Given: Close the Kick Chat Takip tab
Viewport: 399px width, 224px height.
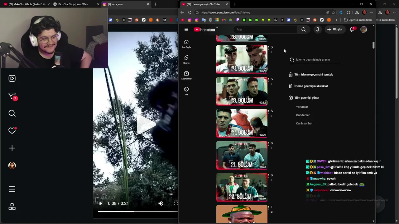Looking at the screenshot, I should click(x=98, y=4).
